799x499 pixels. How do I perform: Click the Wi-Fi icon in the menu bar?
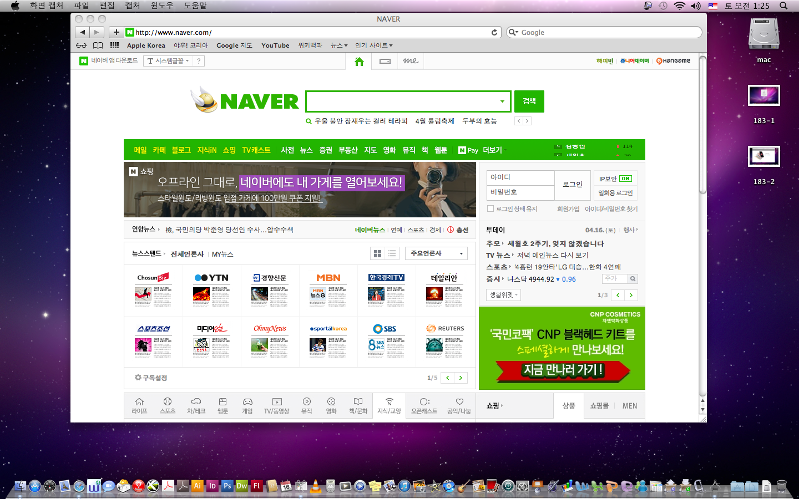[679, 6]
